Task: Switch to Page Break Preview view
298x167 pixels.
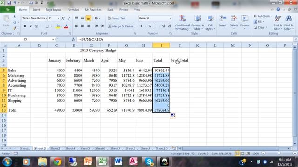Action: click(x=248, y=154)
